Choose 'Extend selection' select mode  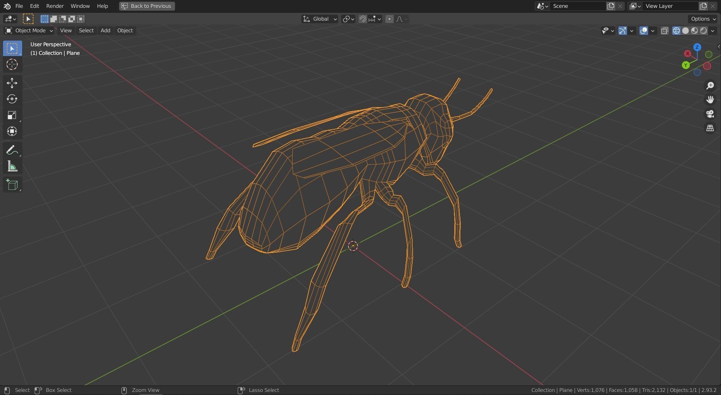point(53,19)
